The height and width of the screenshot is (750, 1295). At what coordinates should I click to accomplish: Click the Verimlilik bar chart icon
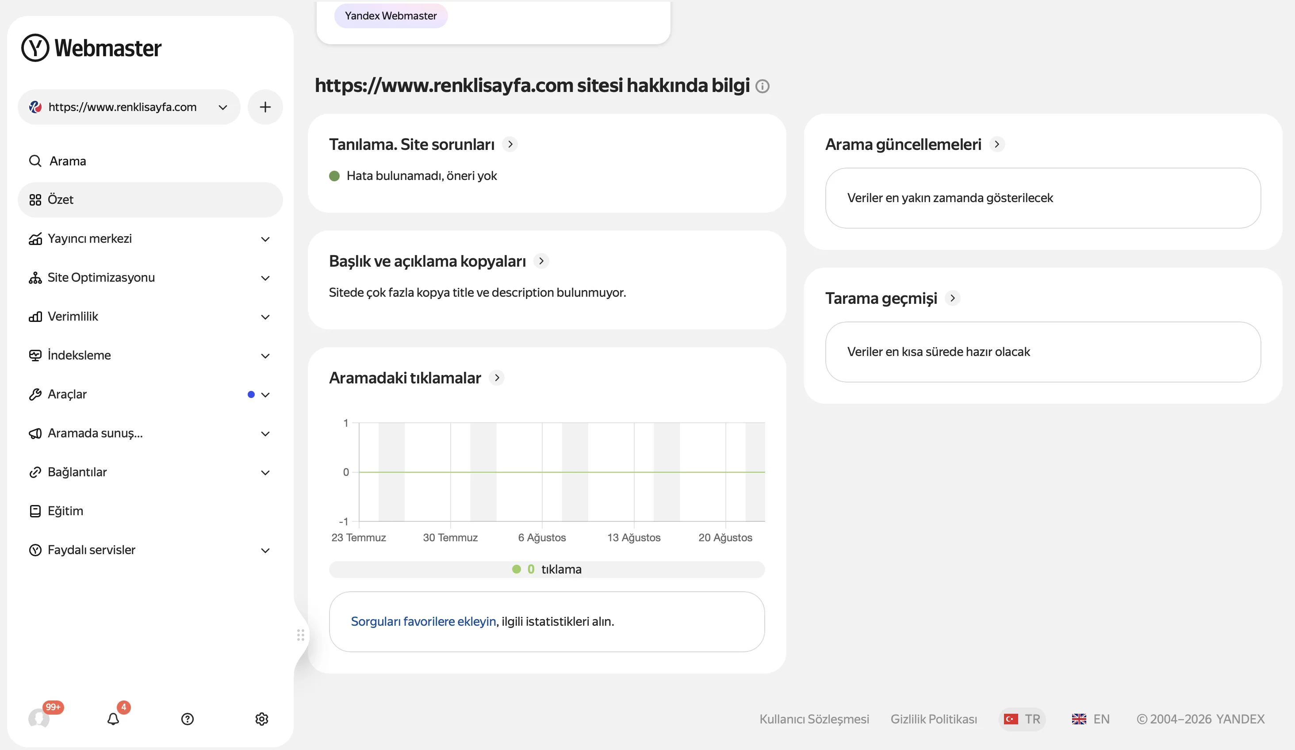coord(35,317)
